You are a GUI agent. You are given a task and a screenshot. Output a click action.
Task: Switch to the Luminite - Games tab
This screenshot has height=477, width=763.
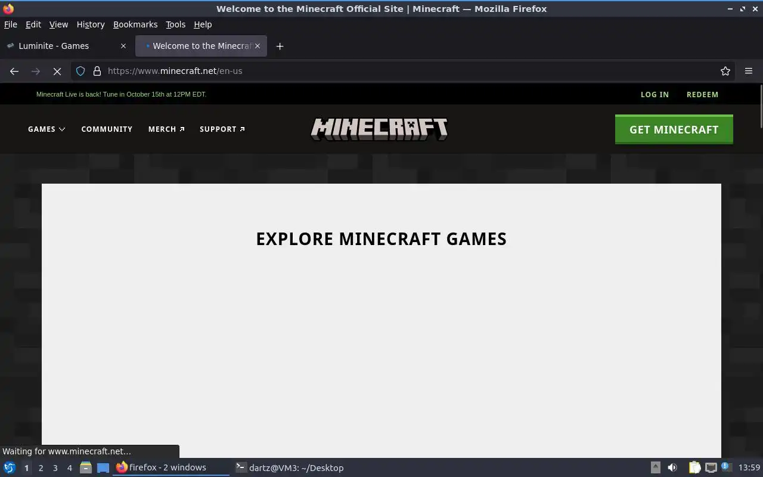coord(67,46)
